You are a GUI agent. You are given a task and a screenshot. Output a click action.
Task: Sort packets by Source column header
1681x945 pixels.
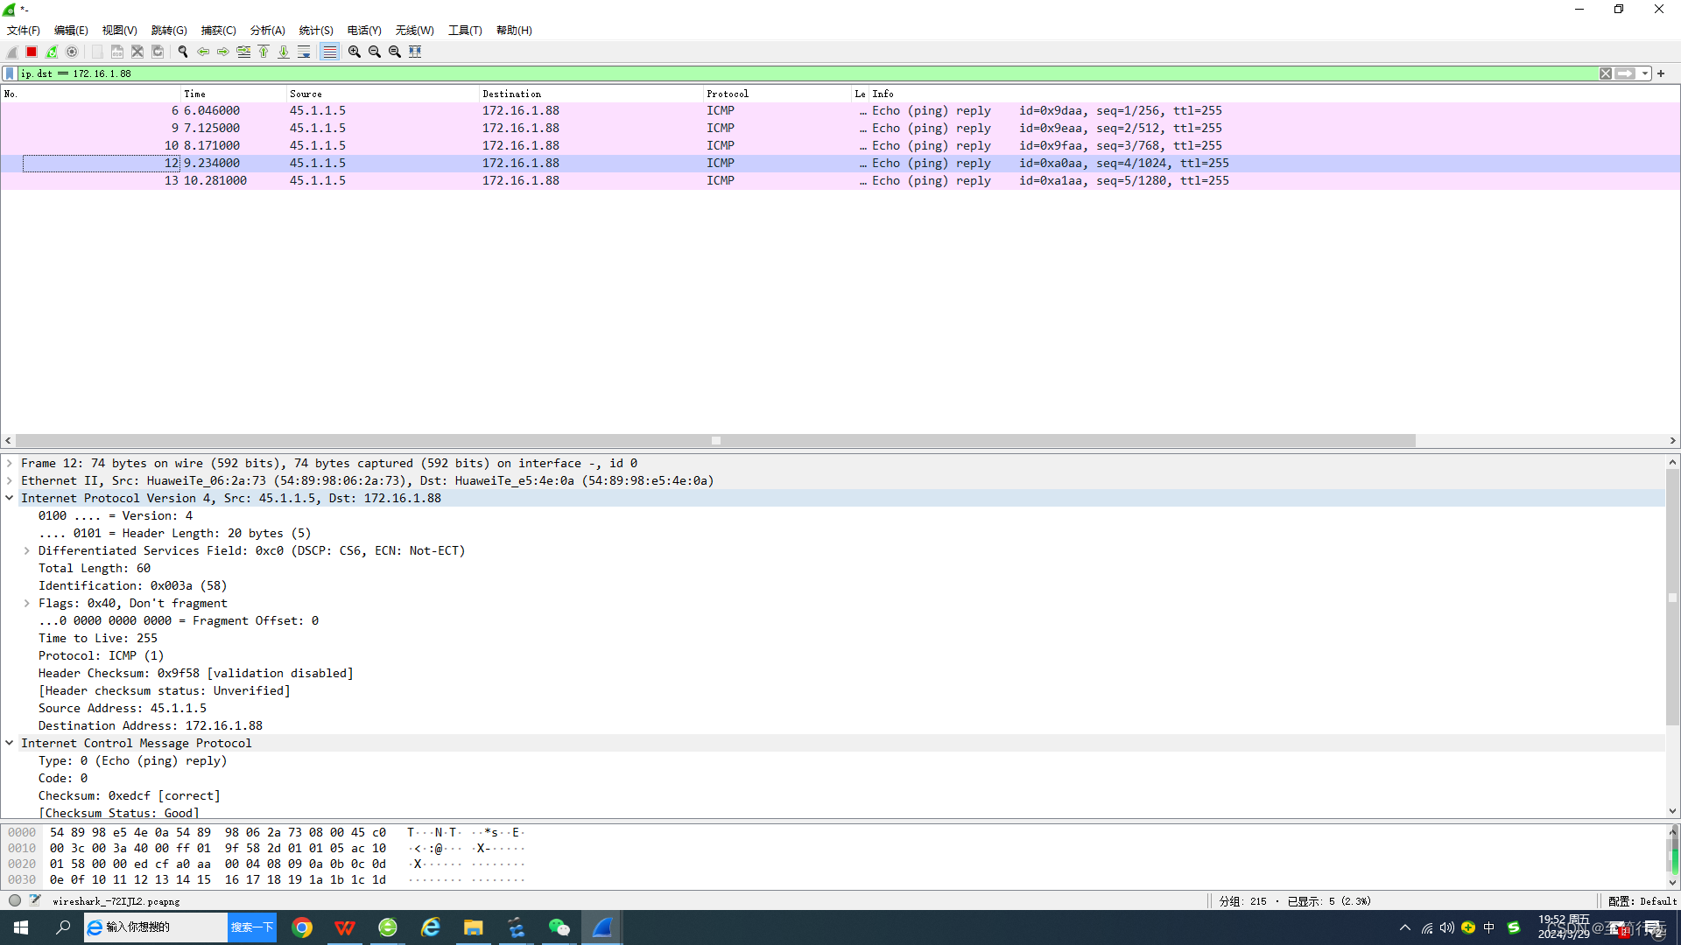pos(383,94)
